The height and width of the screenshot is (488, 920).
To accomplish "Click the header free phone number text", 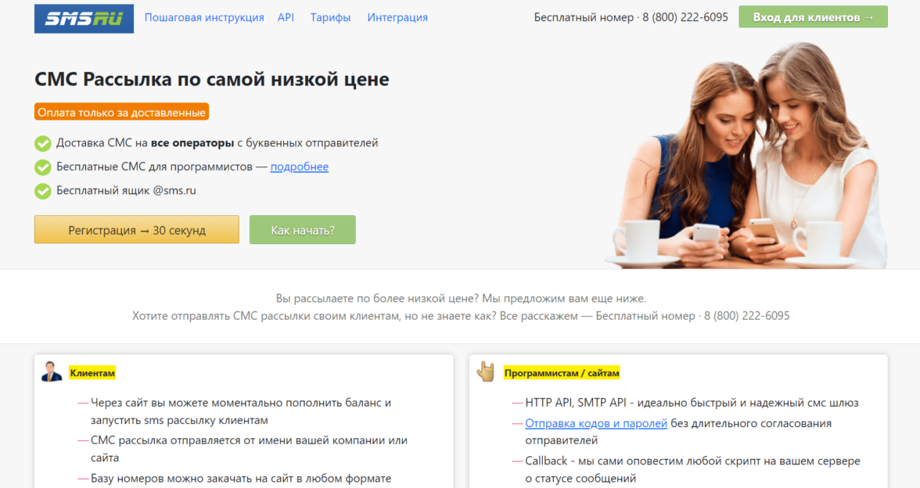I will point(631,17).
